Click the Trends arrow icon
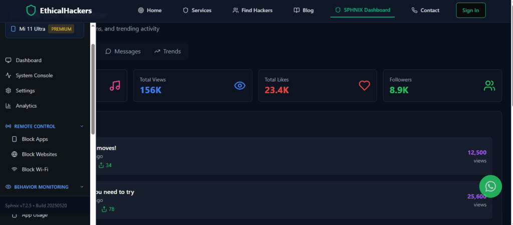This screenshot has width=513, height=225. (x=157, y=51)
